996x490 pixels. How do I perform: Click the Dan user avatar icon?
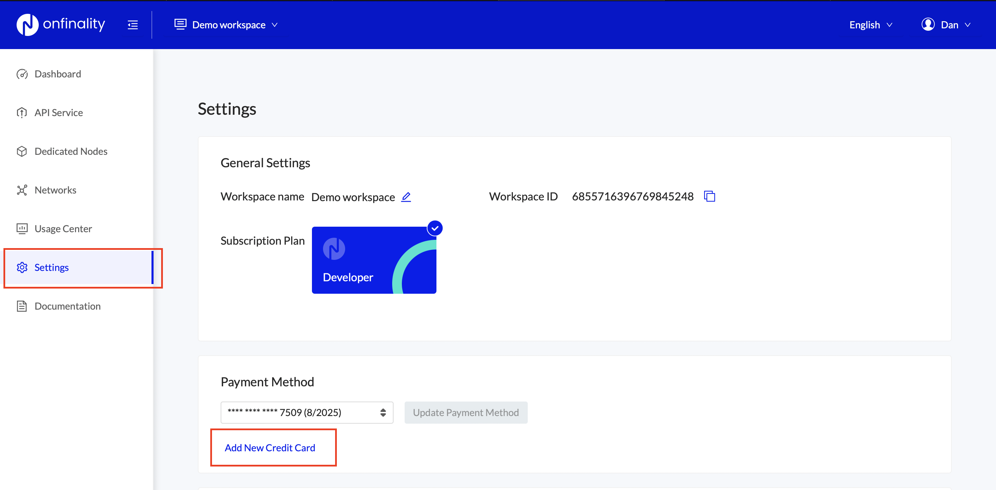point(928,25)
